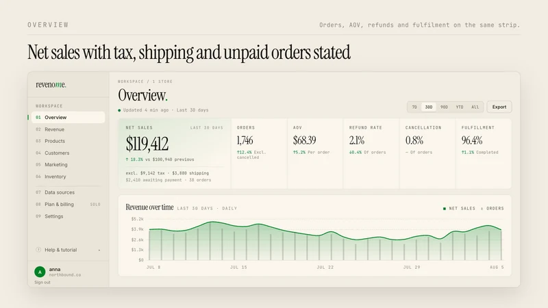Image resolution: width=548 pixels, height=308 pixels.
Task: Click the 12.4% orders change indicator
Action: click(x=244, y=152)
